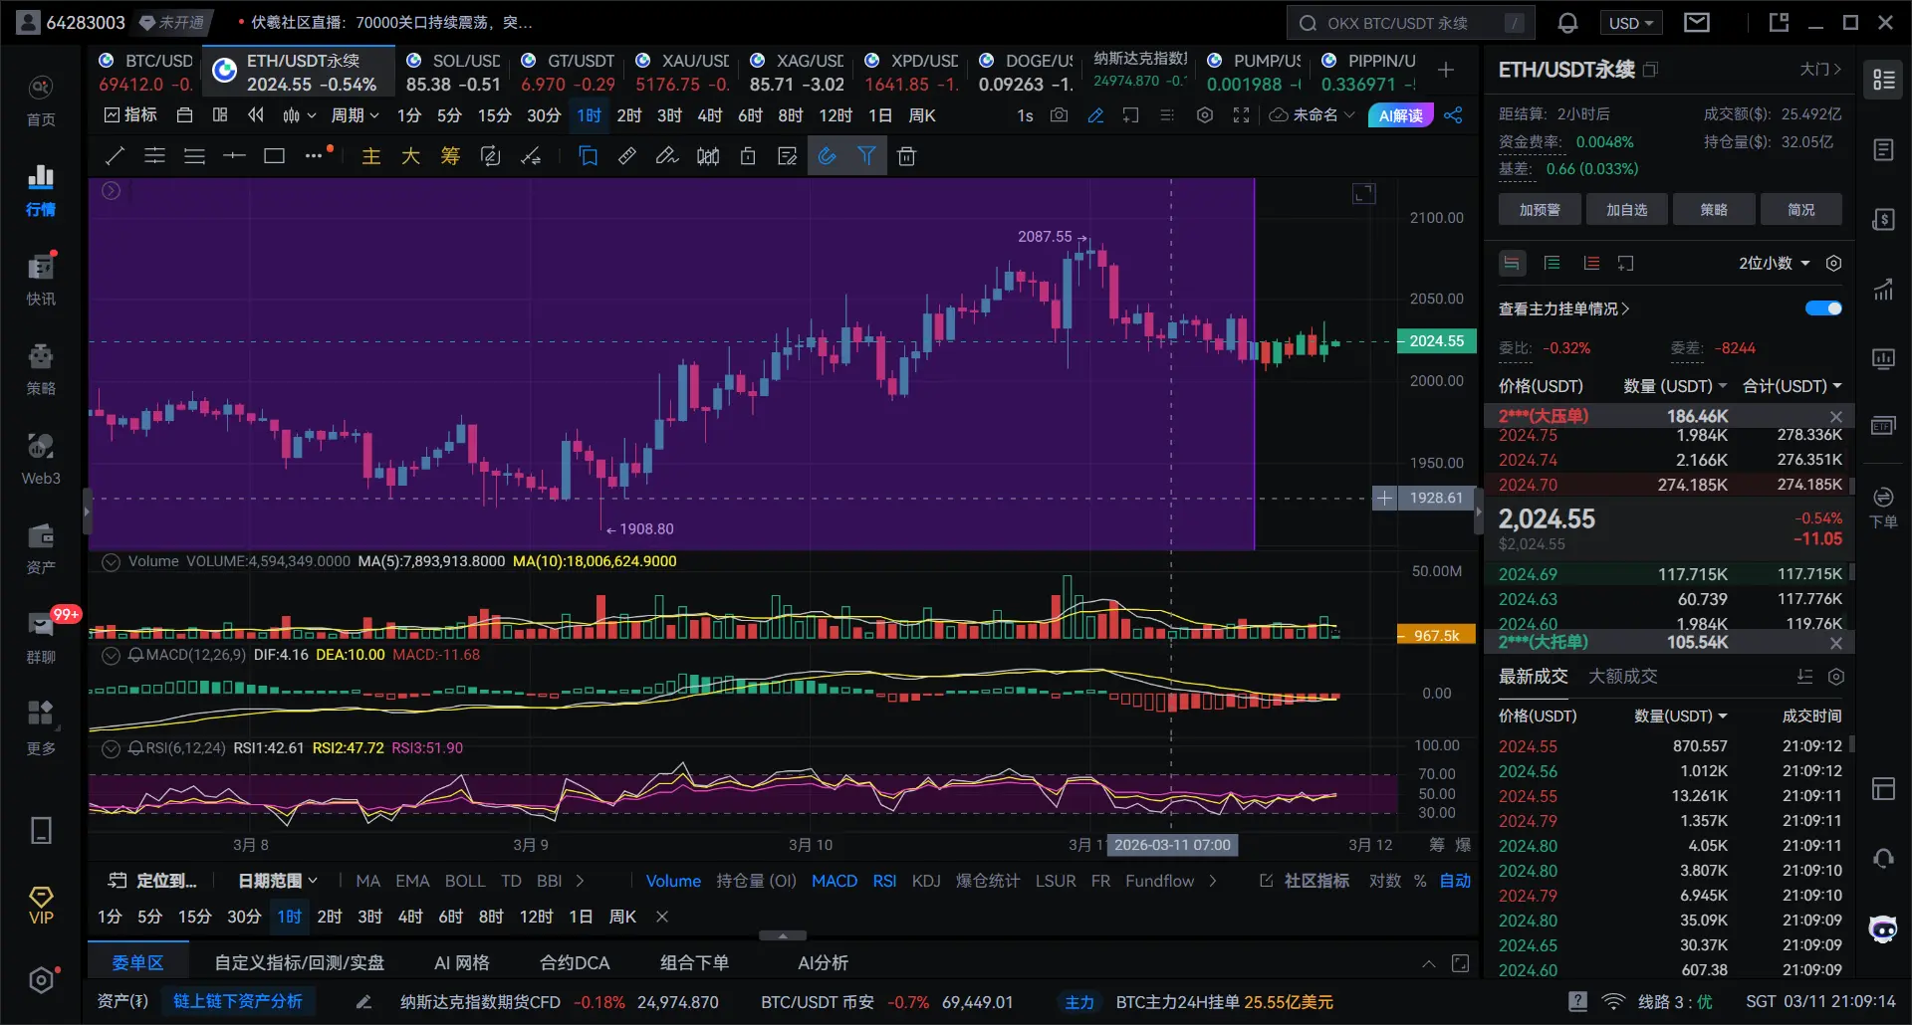This screenshot has height=1025, width=1912.
Task: Collapse the bottom order panel chevron
Action: pos(1428,963)
